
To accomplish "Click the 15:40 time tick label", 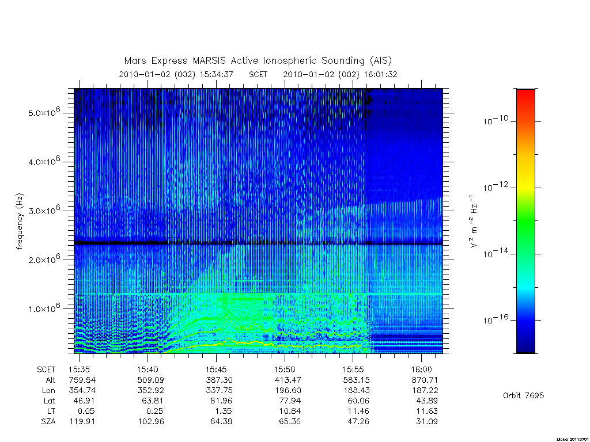I will [x=147, y=370].
